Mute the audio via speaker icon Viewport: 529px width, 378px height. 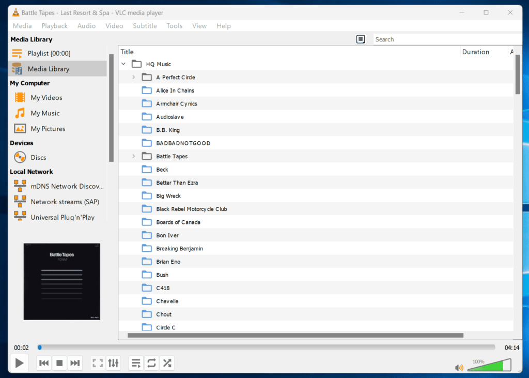(x=459, y=367)
